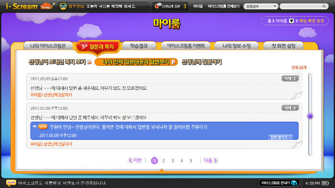Image resolution: width=335 pixels, height=188 pixels.
Task: Click 홈 in the breadcrumb
Action: pyautogui.click(x=269, y=21)
